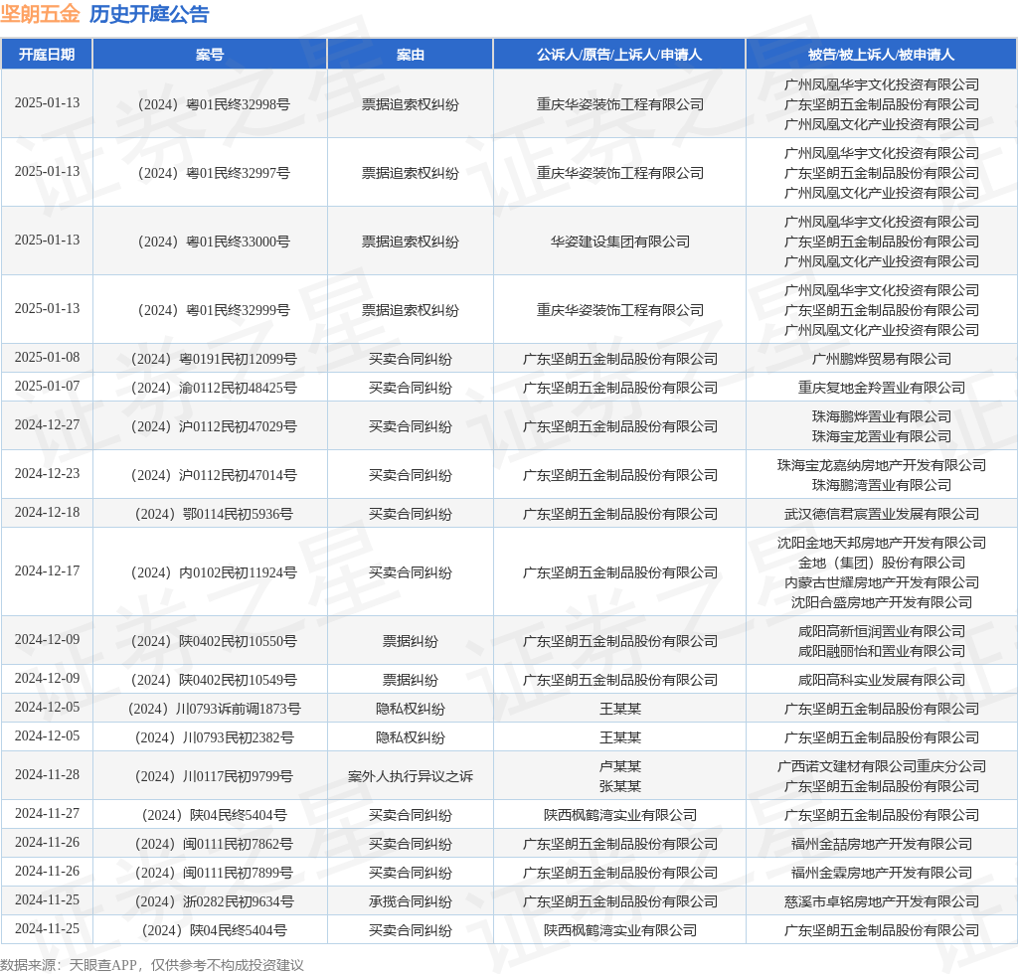Screen dimensions: 1018x974
Task: Select case number 粤01民终32998号
Action: pos(214,104)
